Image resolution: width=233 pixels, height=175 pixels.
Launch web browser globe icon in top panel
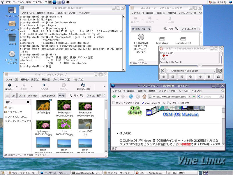click(54, 2)
